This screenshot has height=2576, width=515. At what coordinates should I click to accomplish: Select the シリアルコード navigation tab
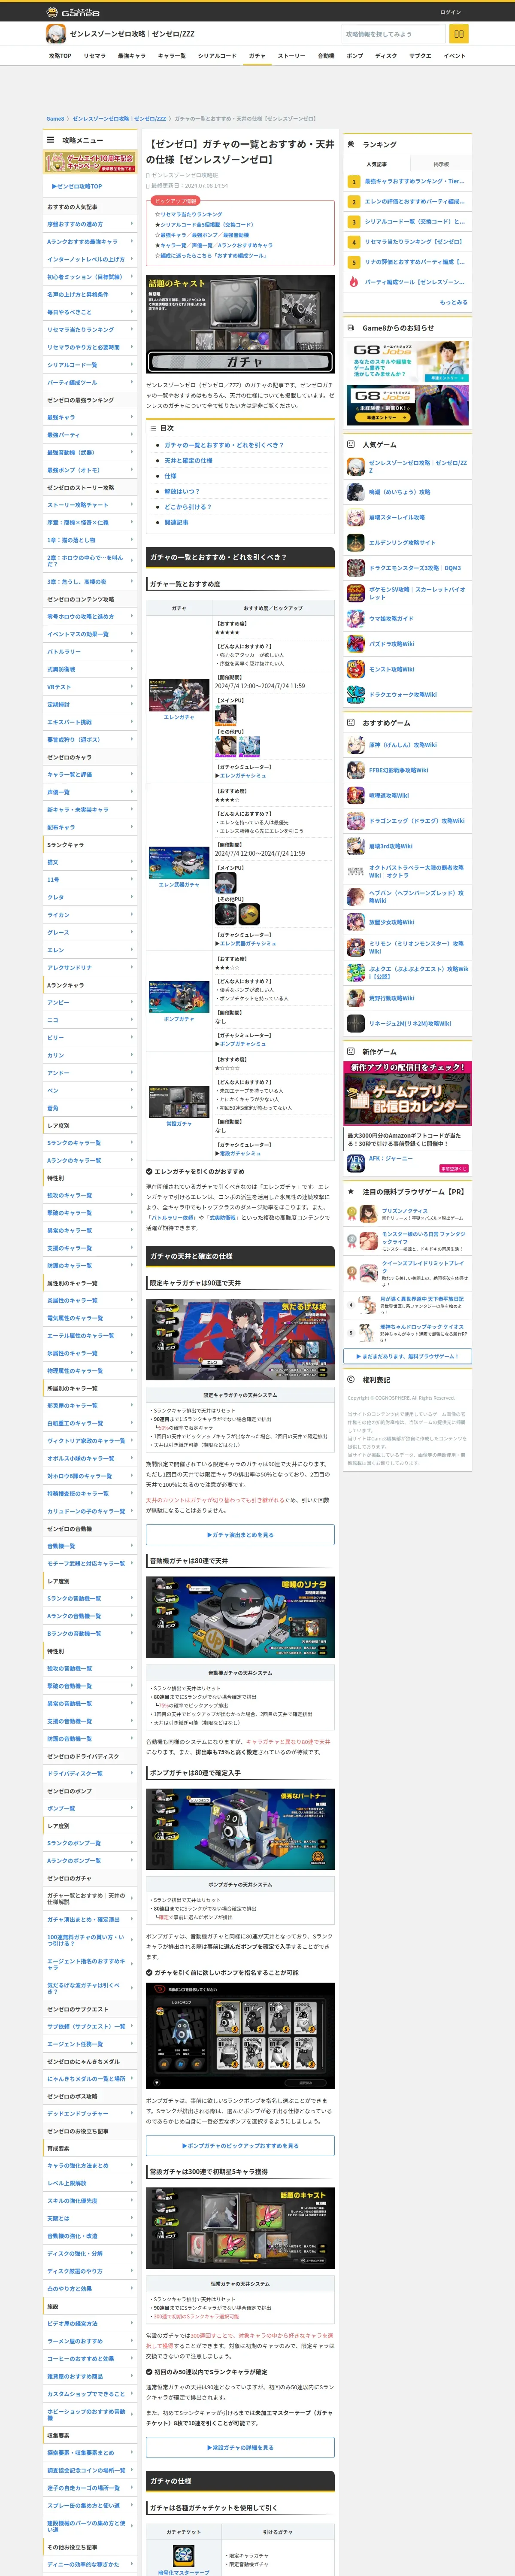click(x=217, y=56)
